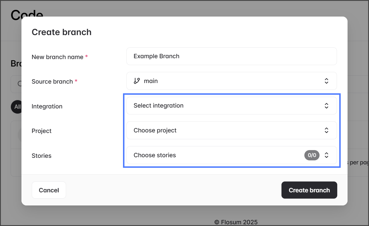Click the Flosum 2025 copyright footer text
The height and width of the screenshot is (226, 369).
coord(236,222)
